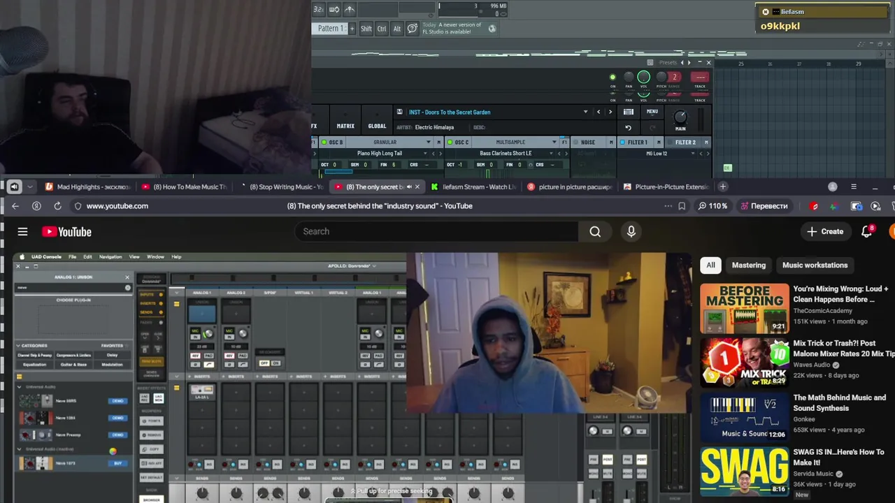Viewport: 895px width, 503px height.
Task: Open the browser profile avatar icon
Action: (x=832, y=187)
